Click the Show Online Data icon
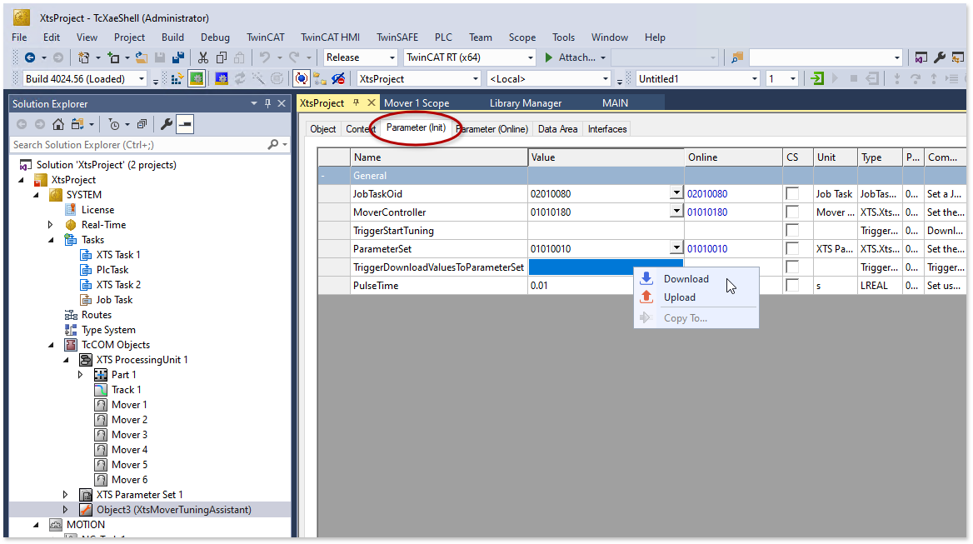This screenshot has width=973, height=544. click(x=302, y=79)
